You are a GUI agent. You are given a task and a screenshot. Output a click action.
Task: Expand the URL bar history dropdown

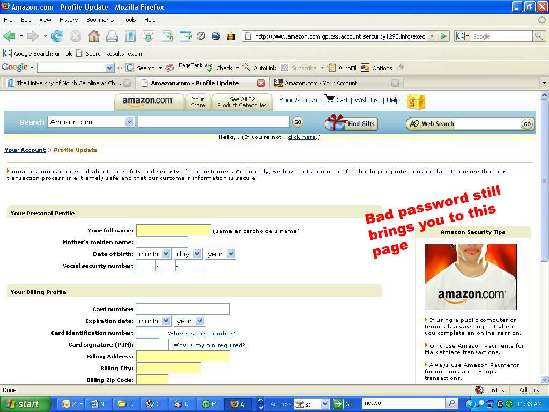[432, 36]
